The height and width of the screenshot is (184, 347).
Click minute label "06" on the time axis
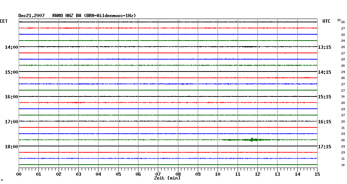[138, 174]
